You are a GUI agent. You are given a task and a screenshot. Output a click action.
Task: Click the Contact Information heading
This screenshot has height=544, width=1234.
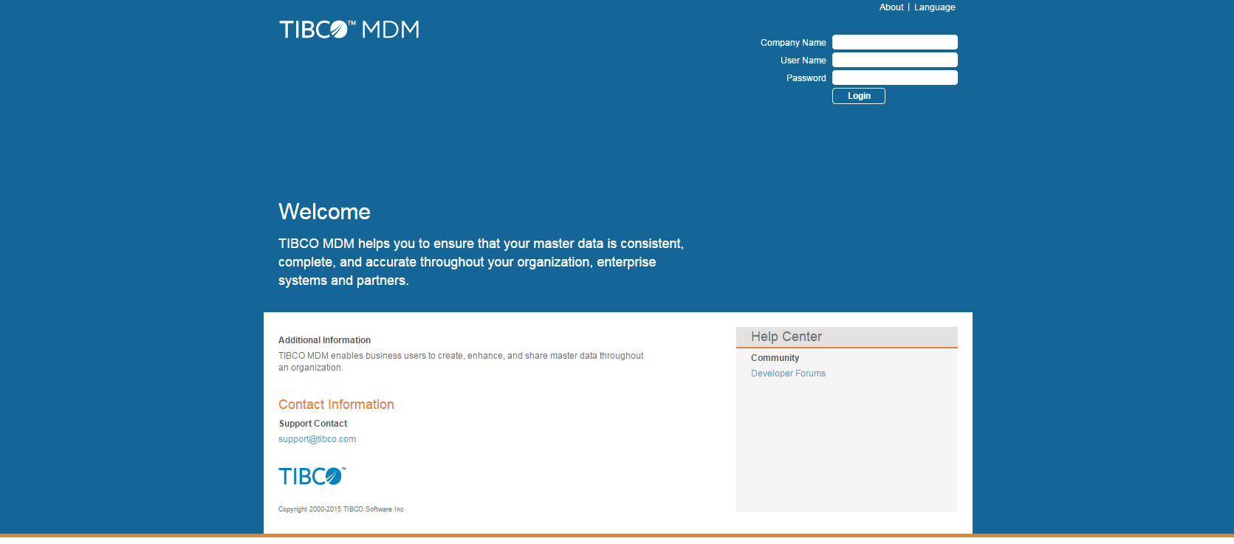point(336,404)
